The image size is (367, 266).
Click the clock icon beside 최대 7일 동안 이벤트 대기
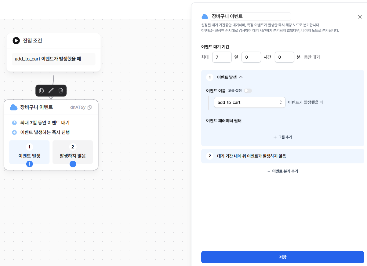click(x=14, y=123)
